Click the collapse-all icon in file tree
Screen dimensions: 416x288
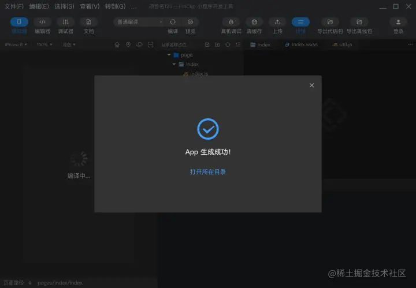click(238, 44)
